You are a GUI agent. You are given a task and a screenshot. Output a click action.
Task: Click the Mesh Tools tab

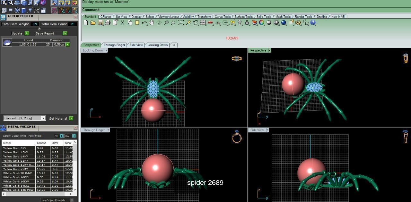pyautogui.click(x=283, y=17)
